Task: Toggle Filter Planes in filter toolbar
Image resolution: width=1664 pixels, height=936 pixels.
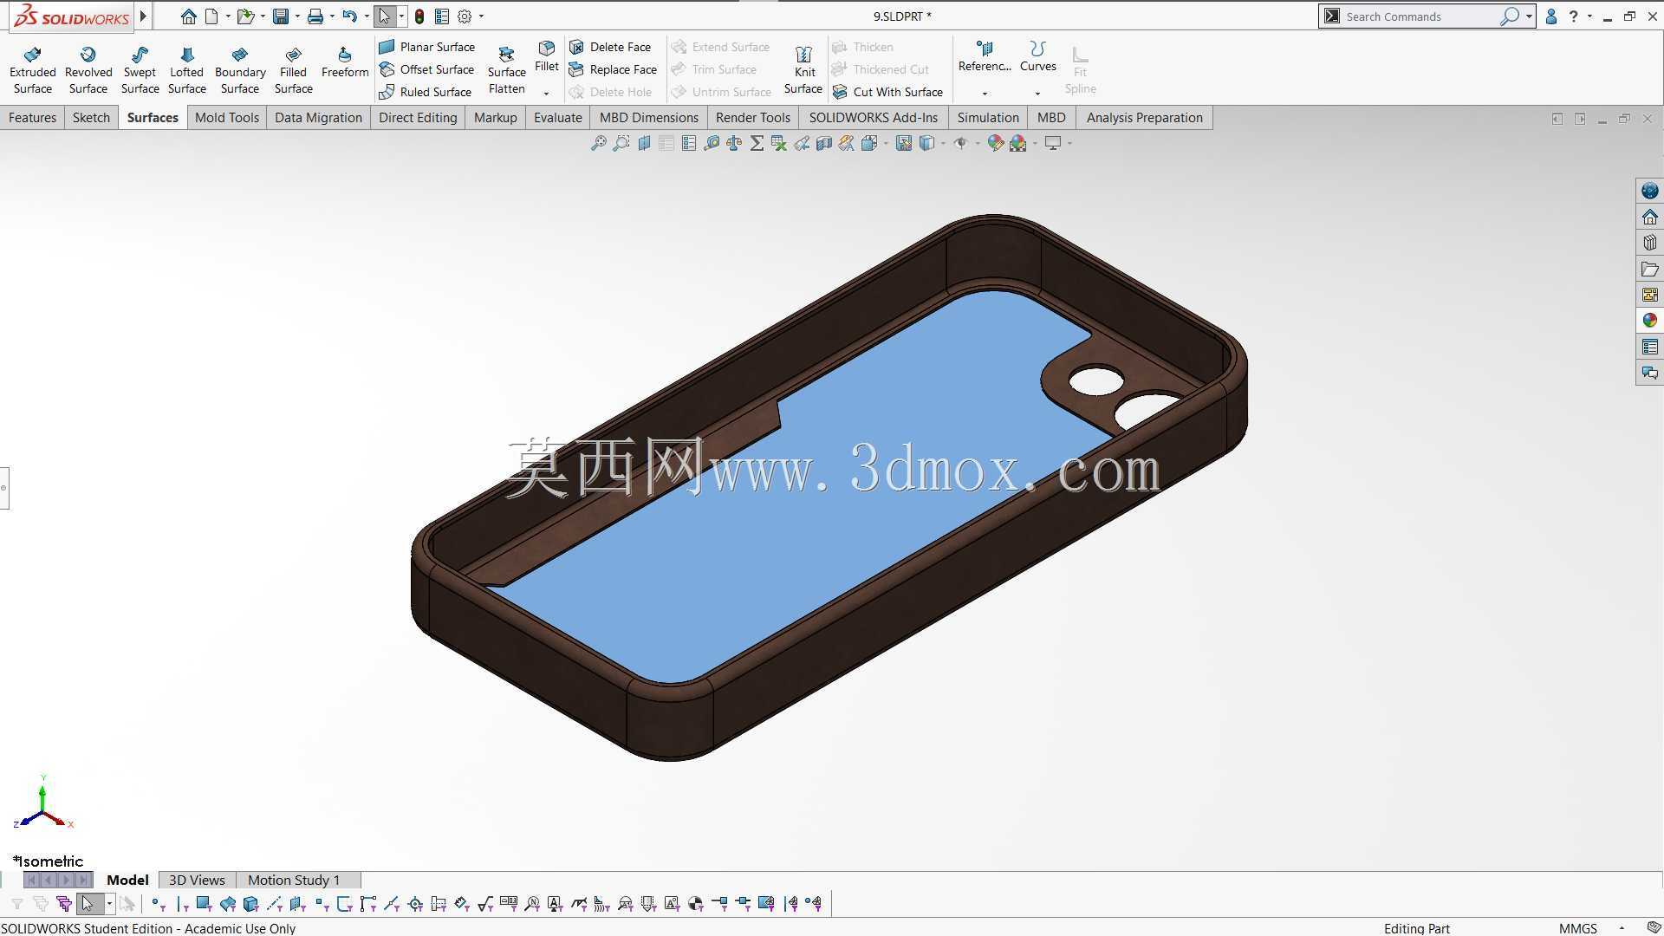Action: pos(298,904)
